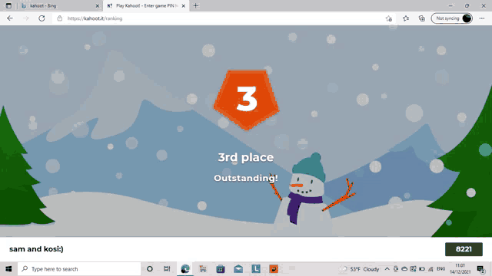Open the Windows Start menu
Screen dimensions: 492x276
coord(8,269)
